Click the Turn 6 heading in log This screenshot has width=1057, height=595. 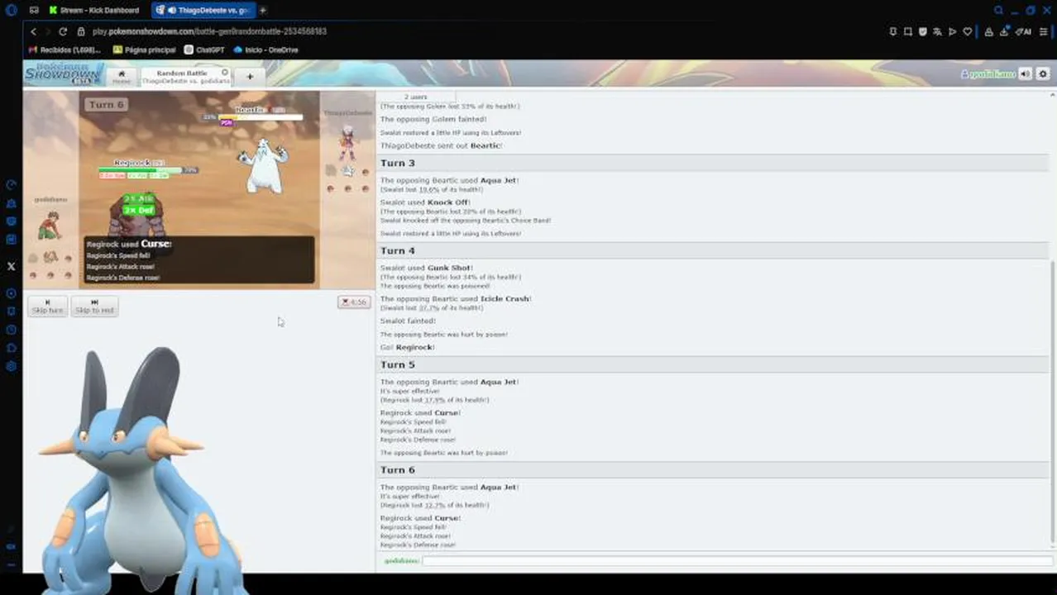click(x=397, y=470)
